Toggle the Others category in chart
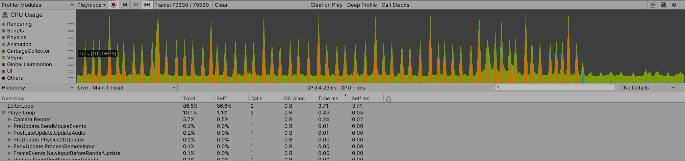Image resolution: width=685 pixels, height=161 pixels. tap(3, 78)
